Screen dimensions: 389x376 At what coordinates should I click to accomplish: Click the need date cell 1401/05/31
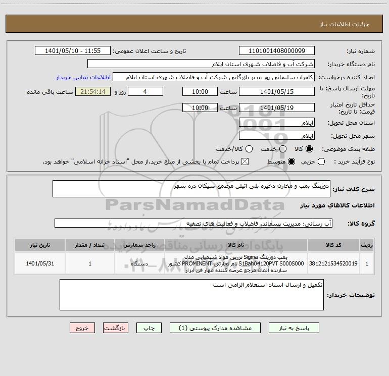pyautogui.click(x=40, y=263)
